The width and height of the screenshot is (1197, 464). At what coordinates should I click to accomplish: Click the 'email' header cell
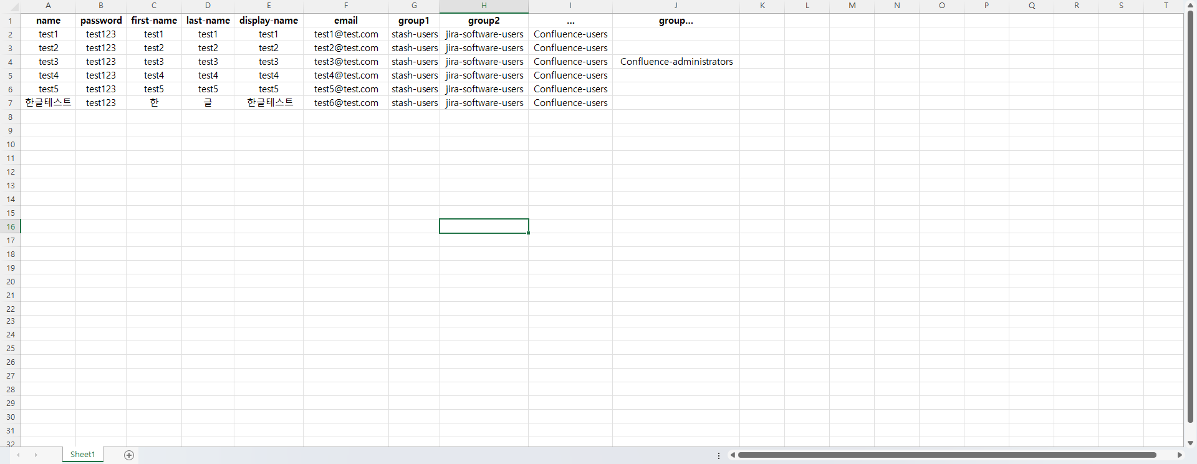pyautogui.click(x=346, y=21)
